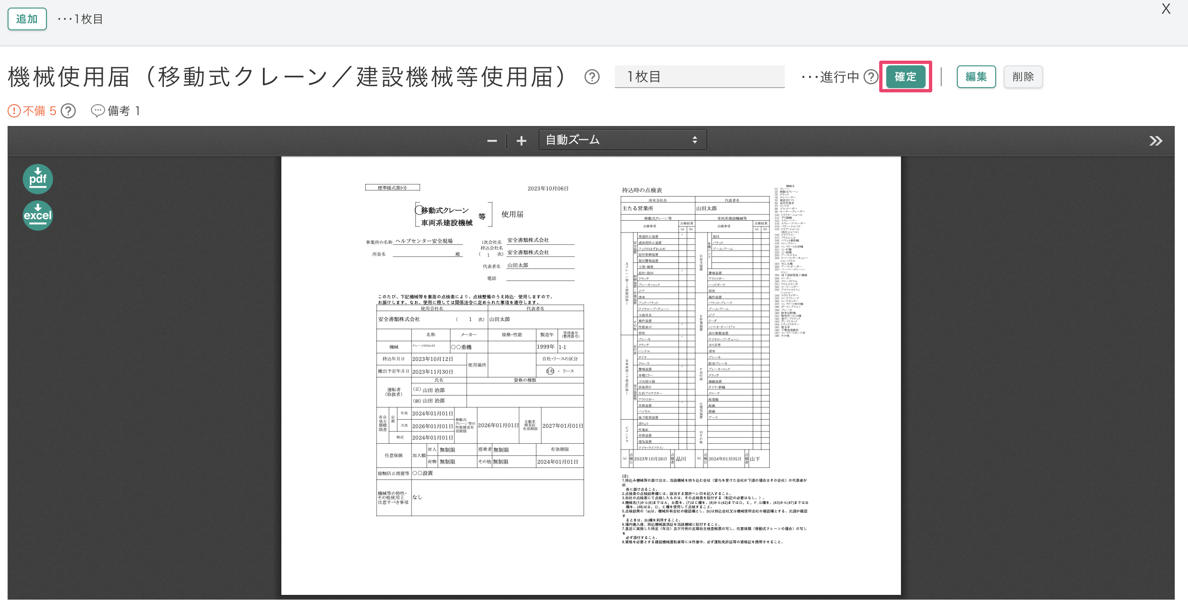Screen dimensions: 1188x611
Task: Close the dialog with X
Action: pyautogui.click(x=1166, y=9)
